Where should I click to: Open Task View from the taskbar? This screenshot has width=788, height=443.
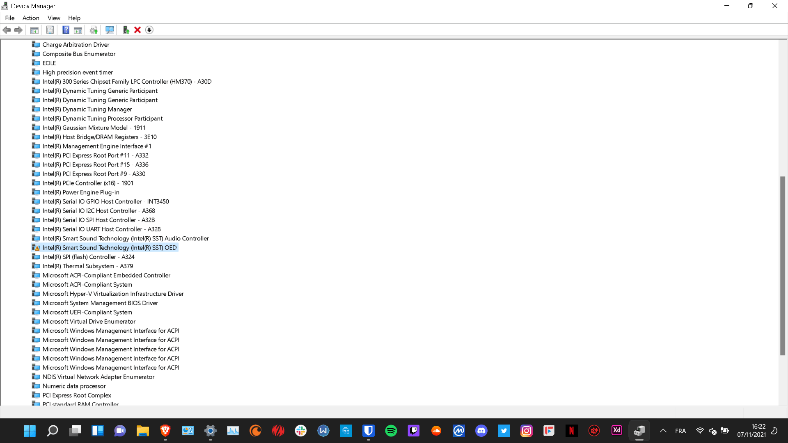(x=75, y=431)
